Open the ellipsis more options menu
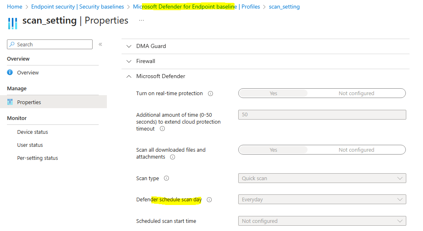This screenshot has width=423, height=231. pos(142,20)
